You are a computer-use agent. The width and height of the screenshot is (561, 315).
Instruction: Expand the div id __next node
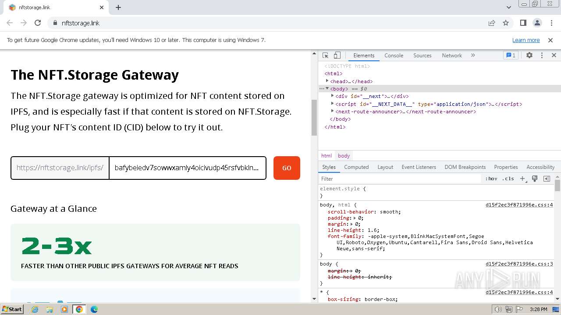click(332, 96)
